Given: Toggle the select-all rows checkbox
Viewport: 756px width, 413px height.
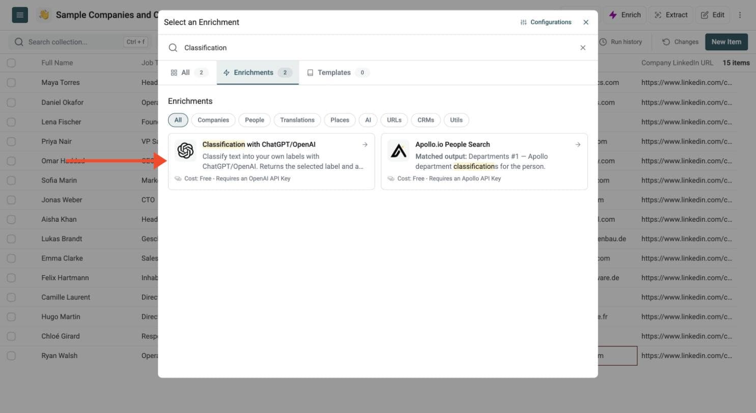Looking at the screenshot, I should click(11, 63).
